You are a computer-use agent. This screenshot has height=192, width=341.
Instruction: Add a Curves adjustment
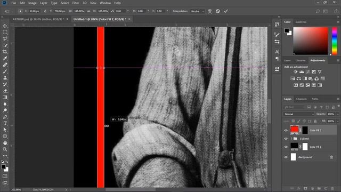tap(307, 72)
